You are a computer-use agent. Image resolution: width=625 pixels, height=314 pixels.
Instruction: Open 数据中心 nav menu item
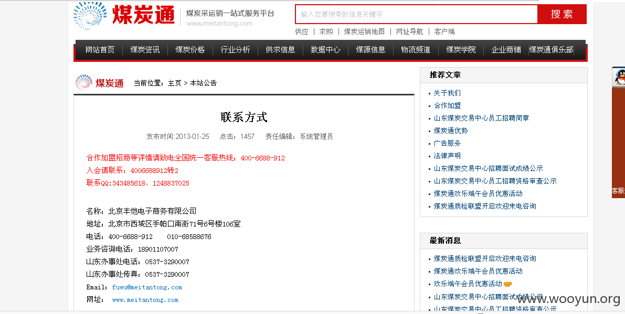tap(326, 50)
